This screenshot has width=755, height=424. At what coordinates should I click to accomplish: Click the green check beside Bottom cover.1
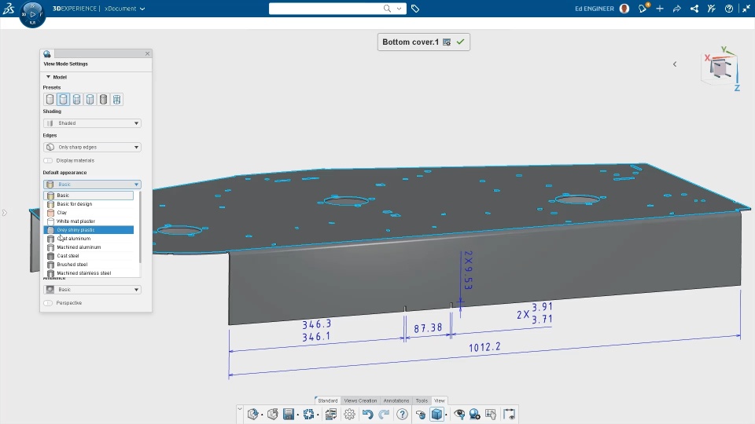click(460, 42)
